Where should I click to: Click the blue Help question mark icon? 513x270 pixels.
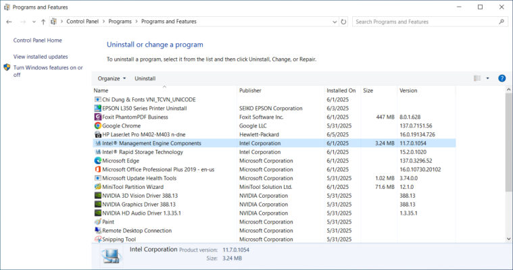[502, 78]
